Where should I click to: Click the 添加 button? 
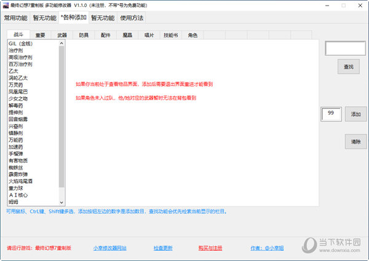pos(356,114)
